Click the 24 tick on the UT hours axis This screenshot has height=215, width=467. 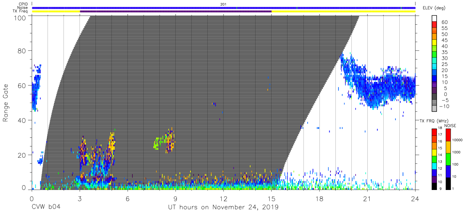point(415,198)
